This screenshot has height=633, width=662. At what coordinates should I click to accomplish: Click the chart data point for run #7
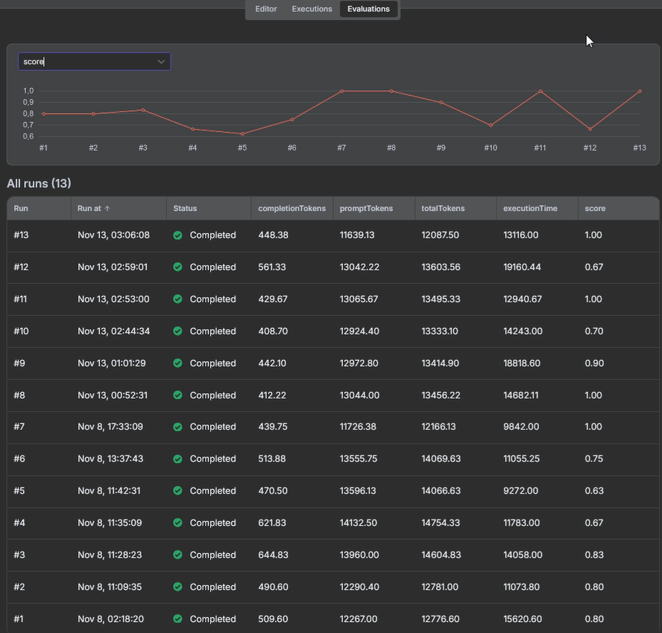tap(341, 91)
